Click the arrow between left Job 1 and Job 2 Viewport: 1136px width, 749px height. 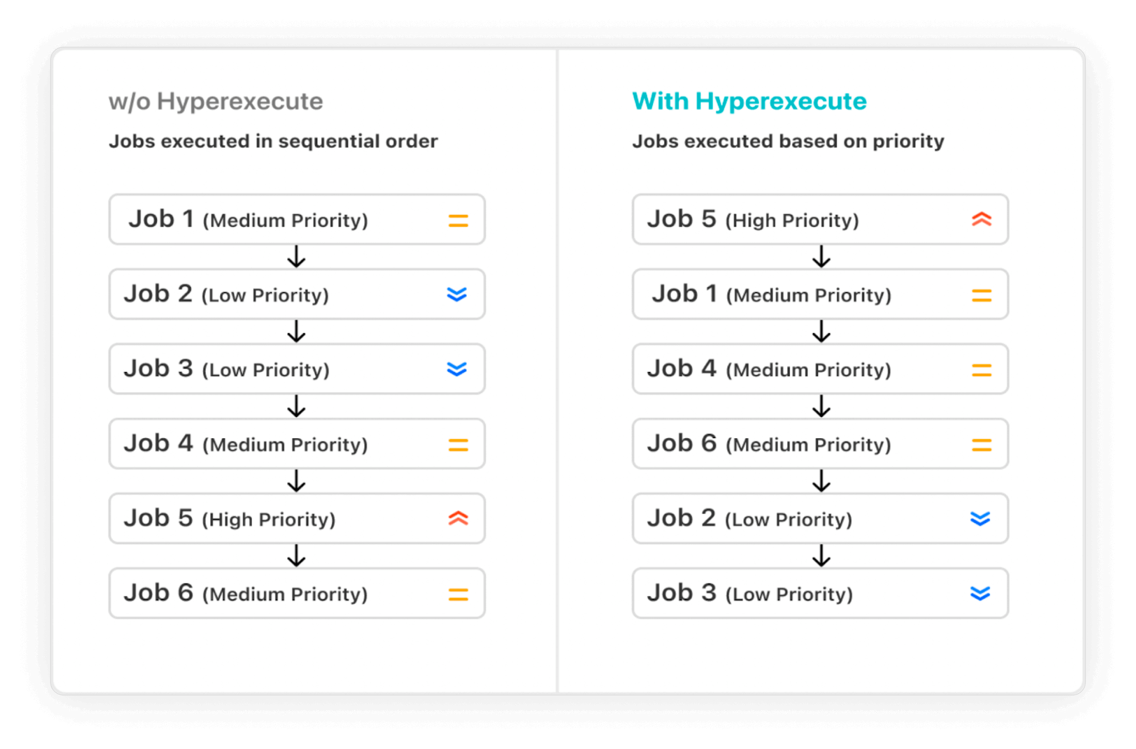click(296, 257)
